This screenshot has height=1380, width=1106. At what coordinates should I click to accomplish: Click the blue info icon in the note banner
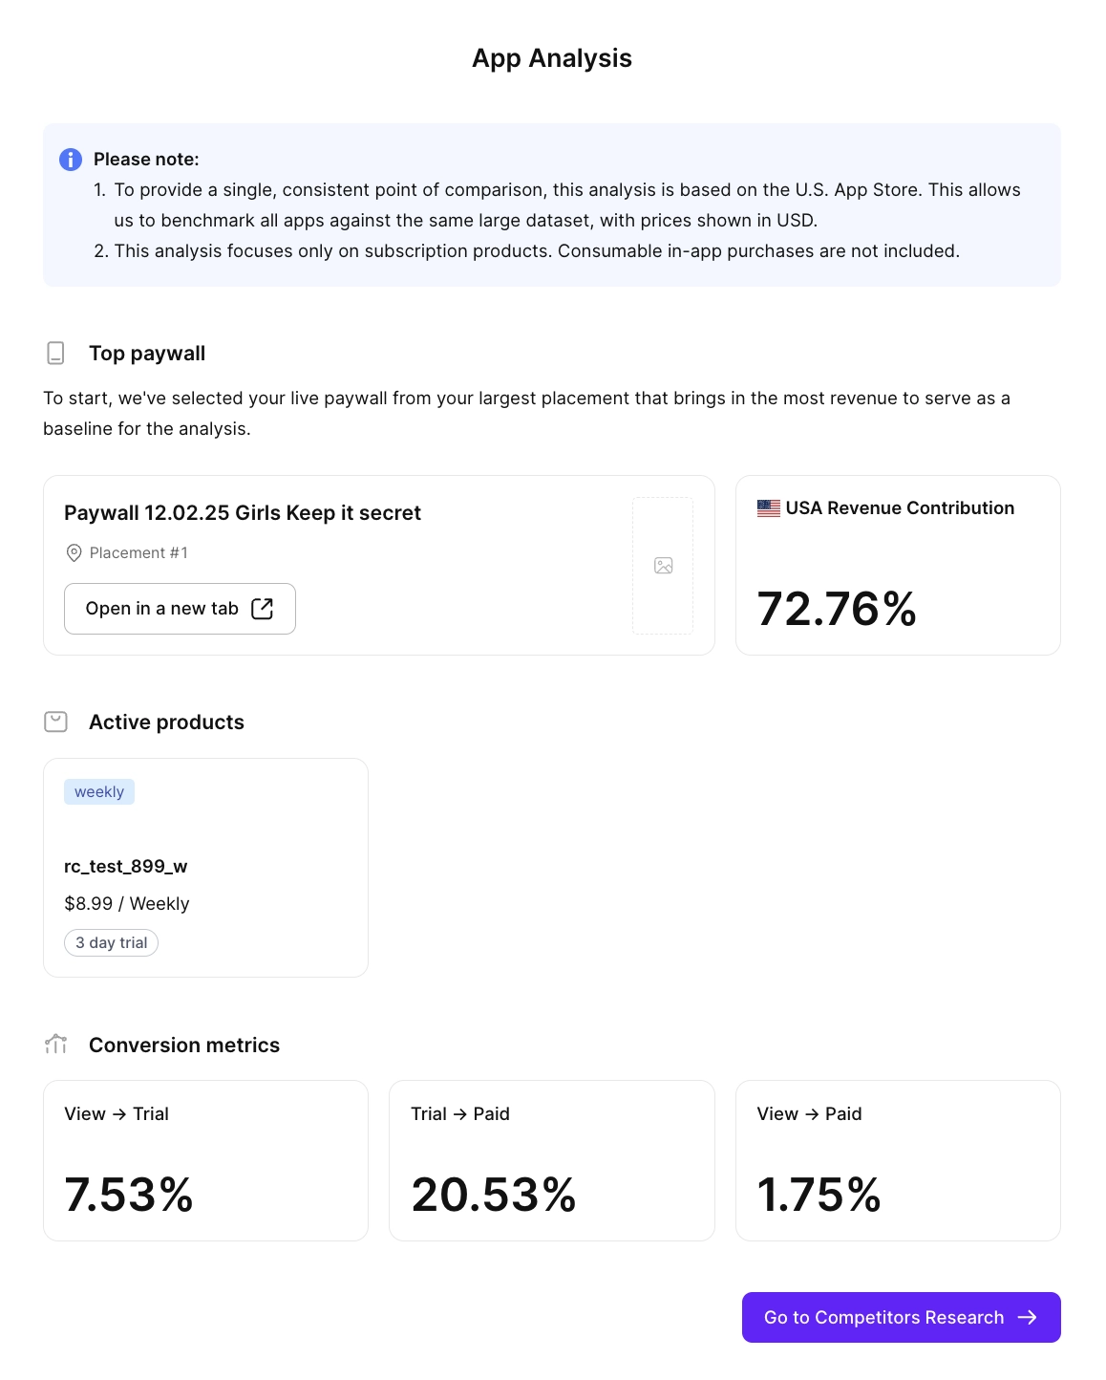point(70,160)
